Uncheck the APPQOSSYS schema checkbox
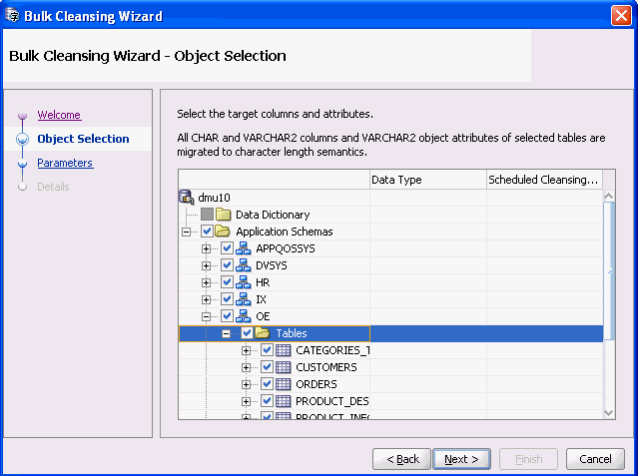 (227, 248)
